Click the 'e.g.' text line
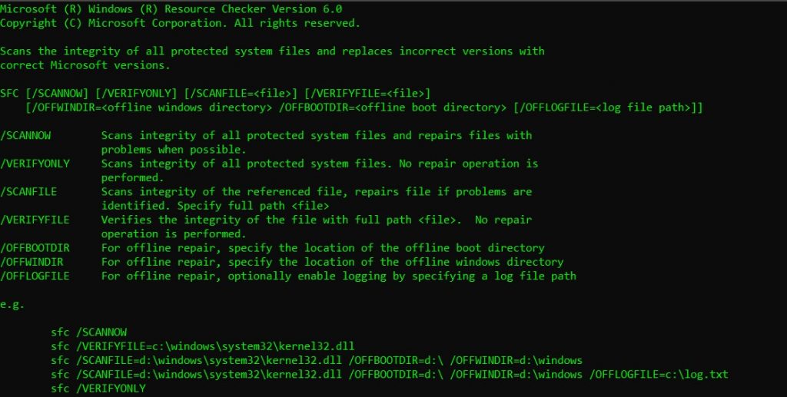This screenshot has width=787, height=397. (12, 304)
